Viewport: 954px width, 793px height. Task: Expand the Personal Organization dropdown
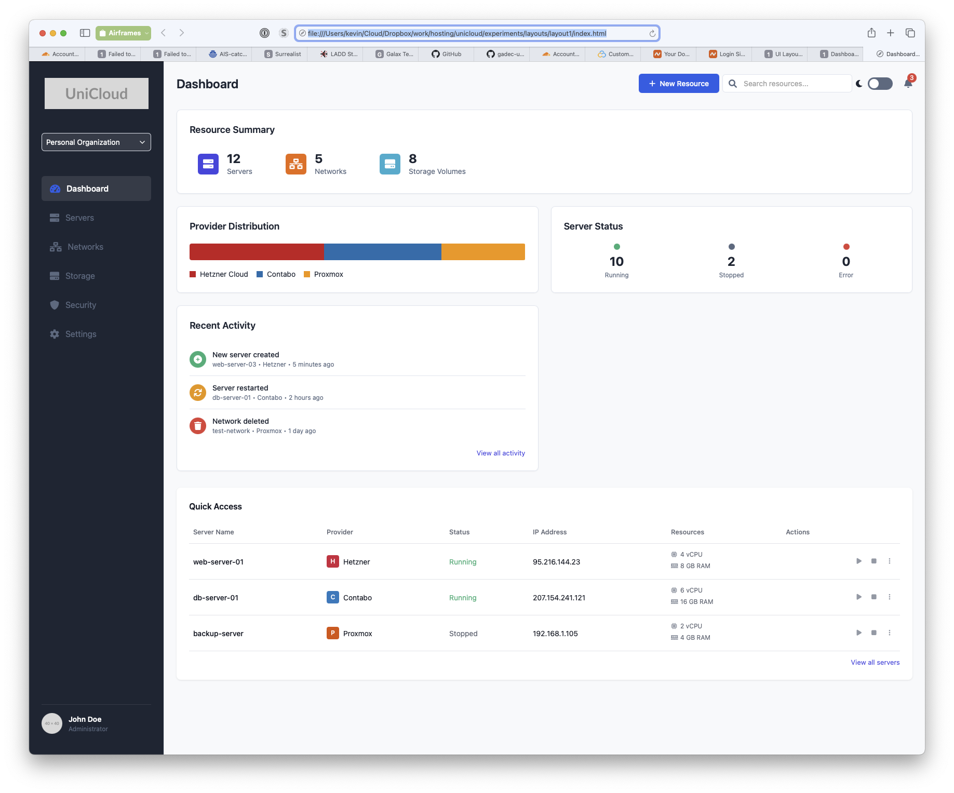pos(96,142)
